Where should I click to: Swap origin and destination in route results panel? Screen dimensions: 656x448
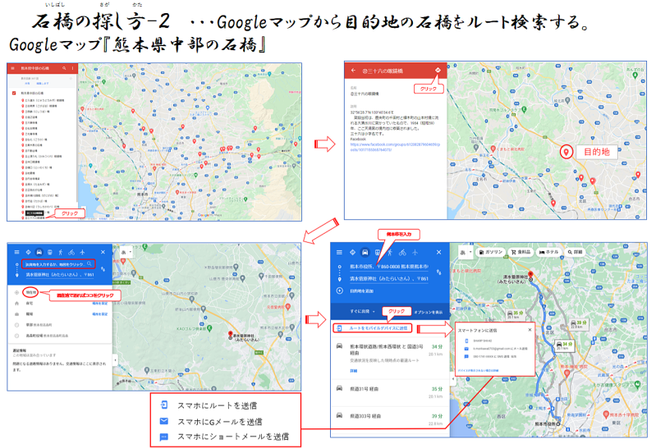439,272
